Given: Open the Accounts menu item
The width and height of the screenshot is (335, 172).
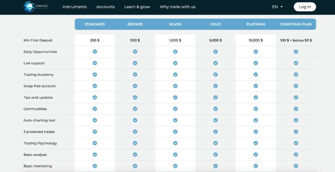Looking at the screenshot, I should coord(106,7).
